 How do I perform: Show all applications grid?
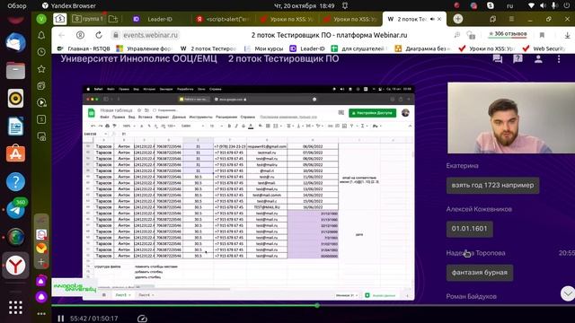click(x=16, y=308)
